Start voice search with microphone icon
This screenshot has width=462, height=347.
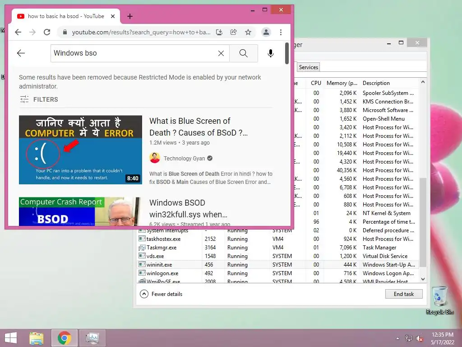tap(271, 53)
